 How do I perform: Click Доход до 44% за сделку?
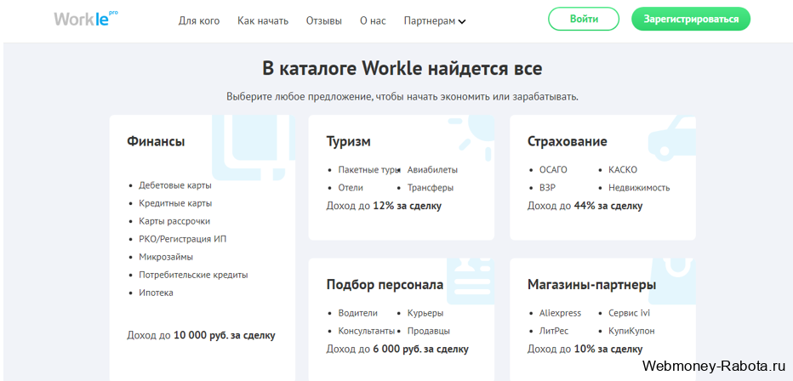585,206
